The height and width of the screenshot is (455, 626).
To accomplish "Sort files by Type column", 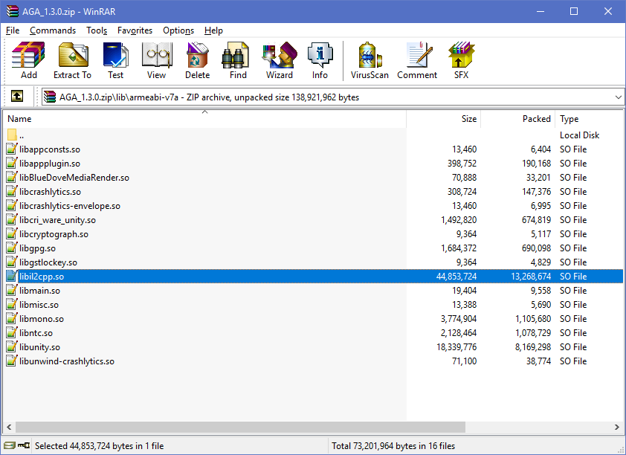I will point(589,118).
